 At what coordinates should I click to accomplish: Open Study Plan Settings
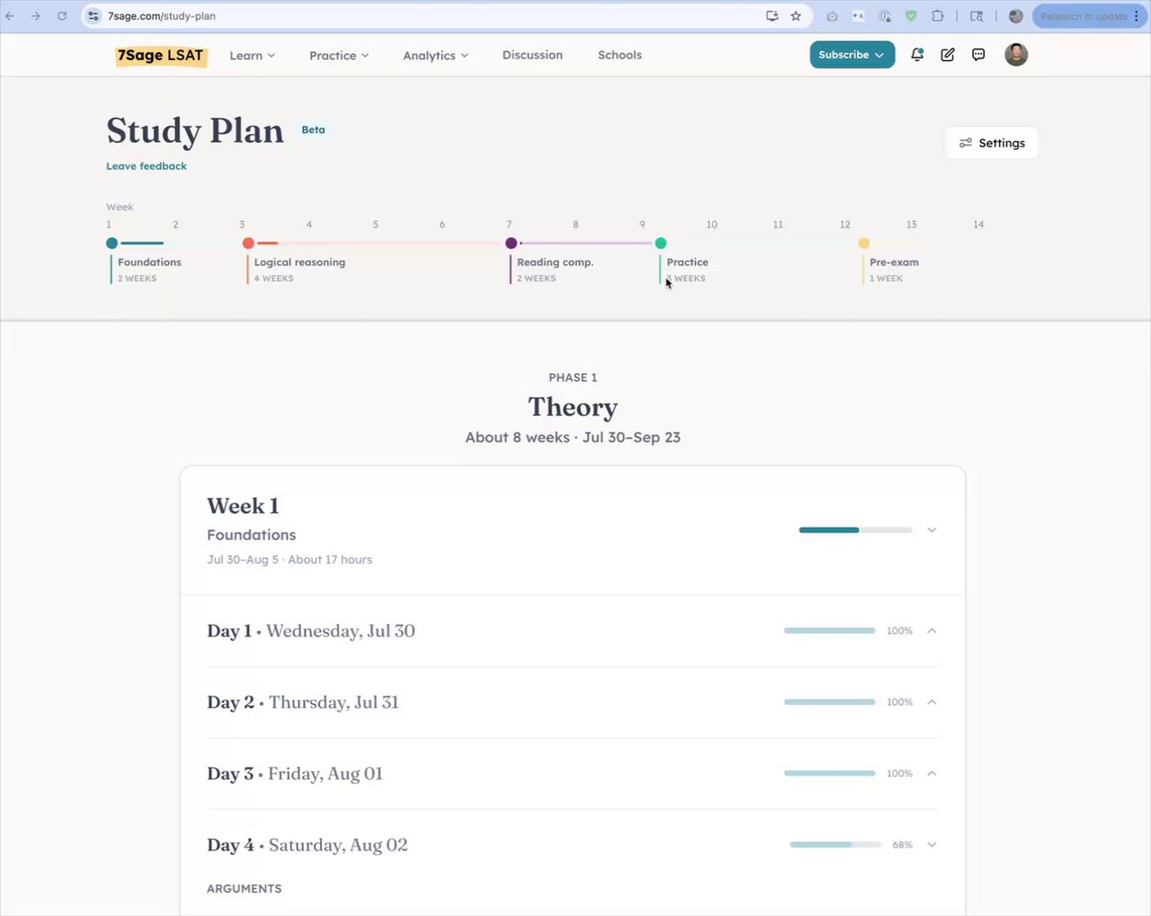point(992,143)
